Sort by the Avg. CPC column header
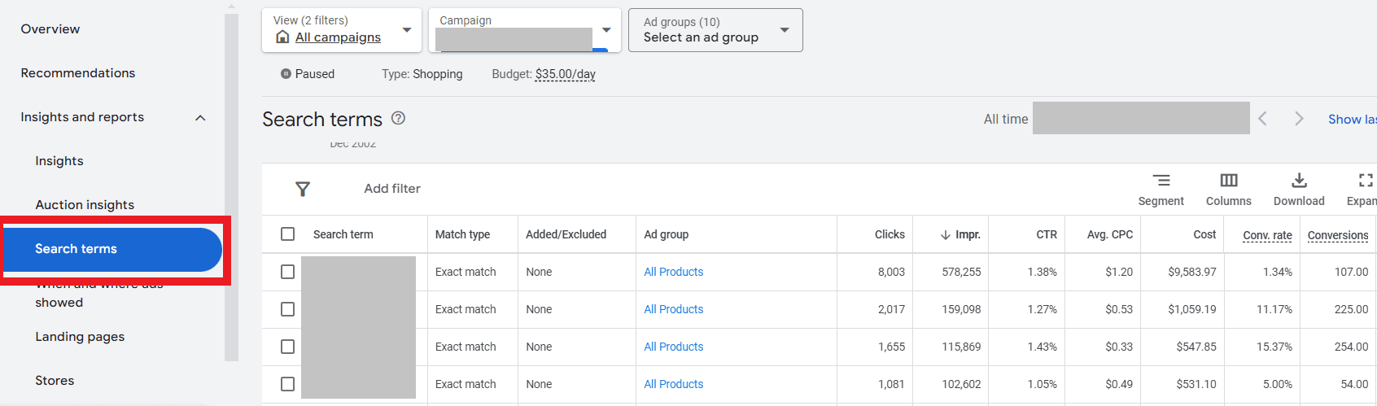This screenshot has height=406, width=1377. click(1110, 234)
